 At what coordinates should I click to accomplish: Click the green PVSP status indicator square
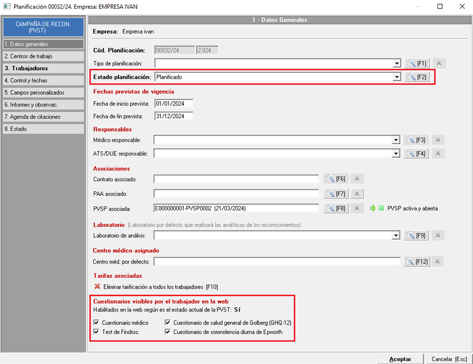382,208
